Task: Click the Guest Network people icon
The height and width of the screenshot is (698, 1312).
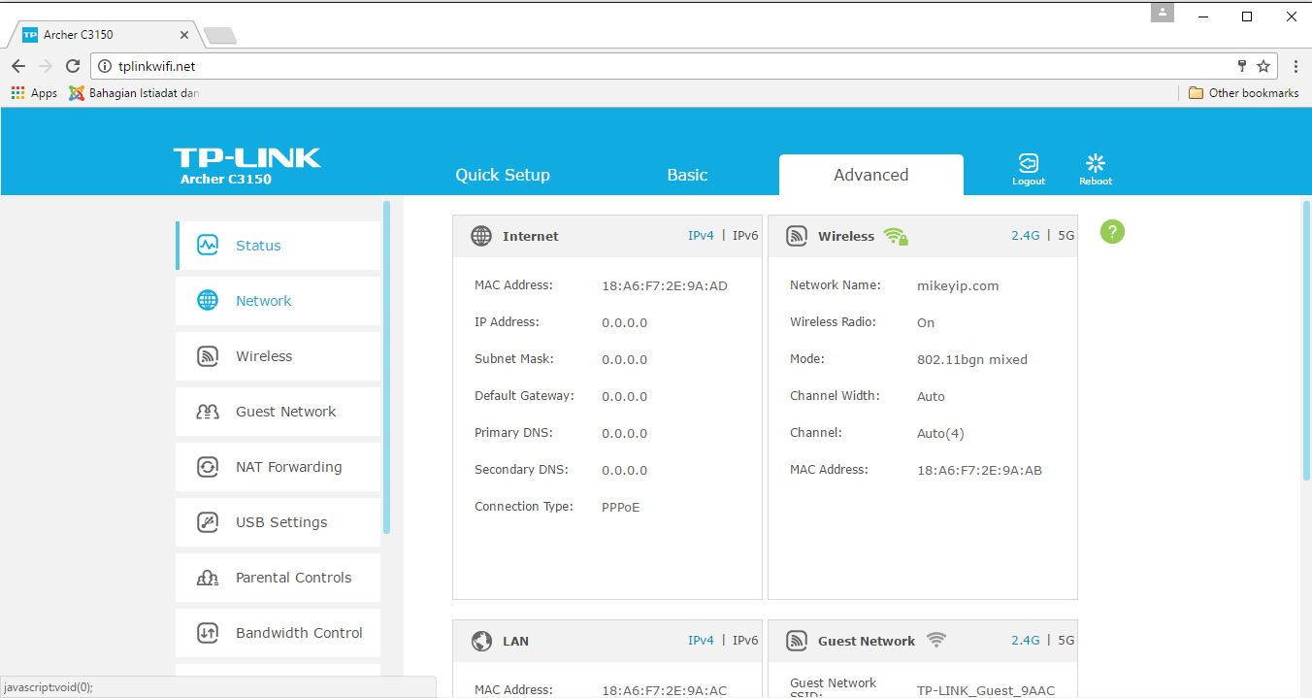Action: tap(208, 412)
